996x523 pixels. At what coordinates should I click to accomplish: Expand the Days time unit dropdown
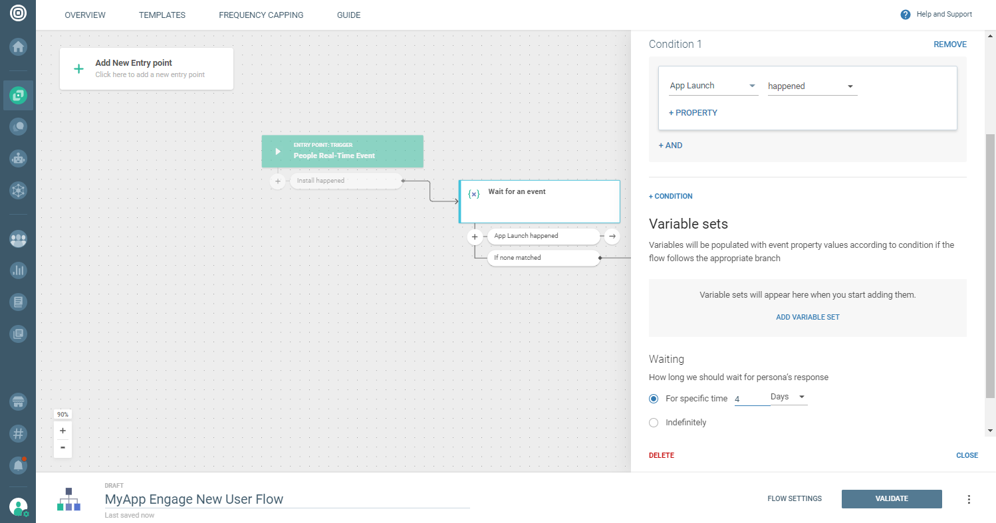[788, 397]
